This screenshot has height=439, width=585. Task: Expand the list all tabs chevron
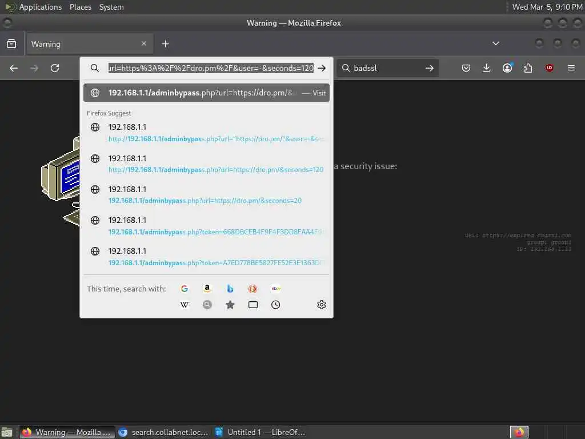(x=496, y=43)
